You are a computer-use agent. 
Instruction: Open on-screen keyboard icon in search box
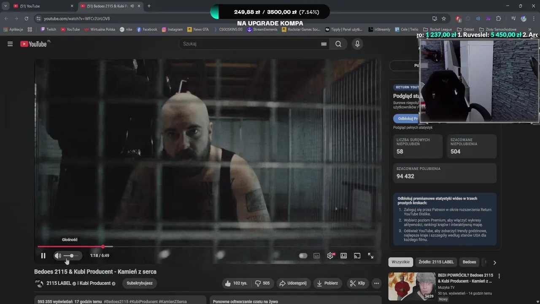pyautogui.click(x=324, y=44)
